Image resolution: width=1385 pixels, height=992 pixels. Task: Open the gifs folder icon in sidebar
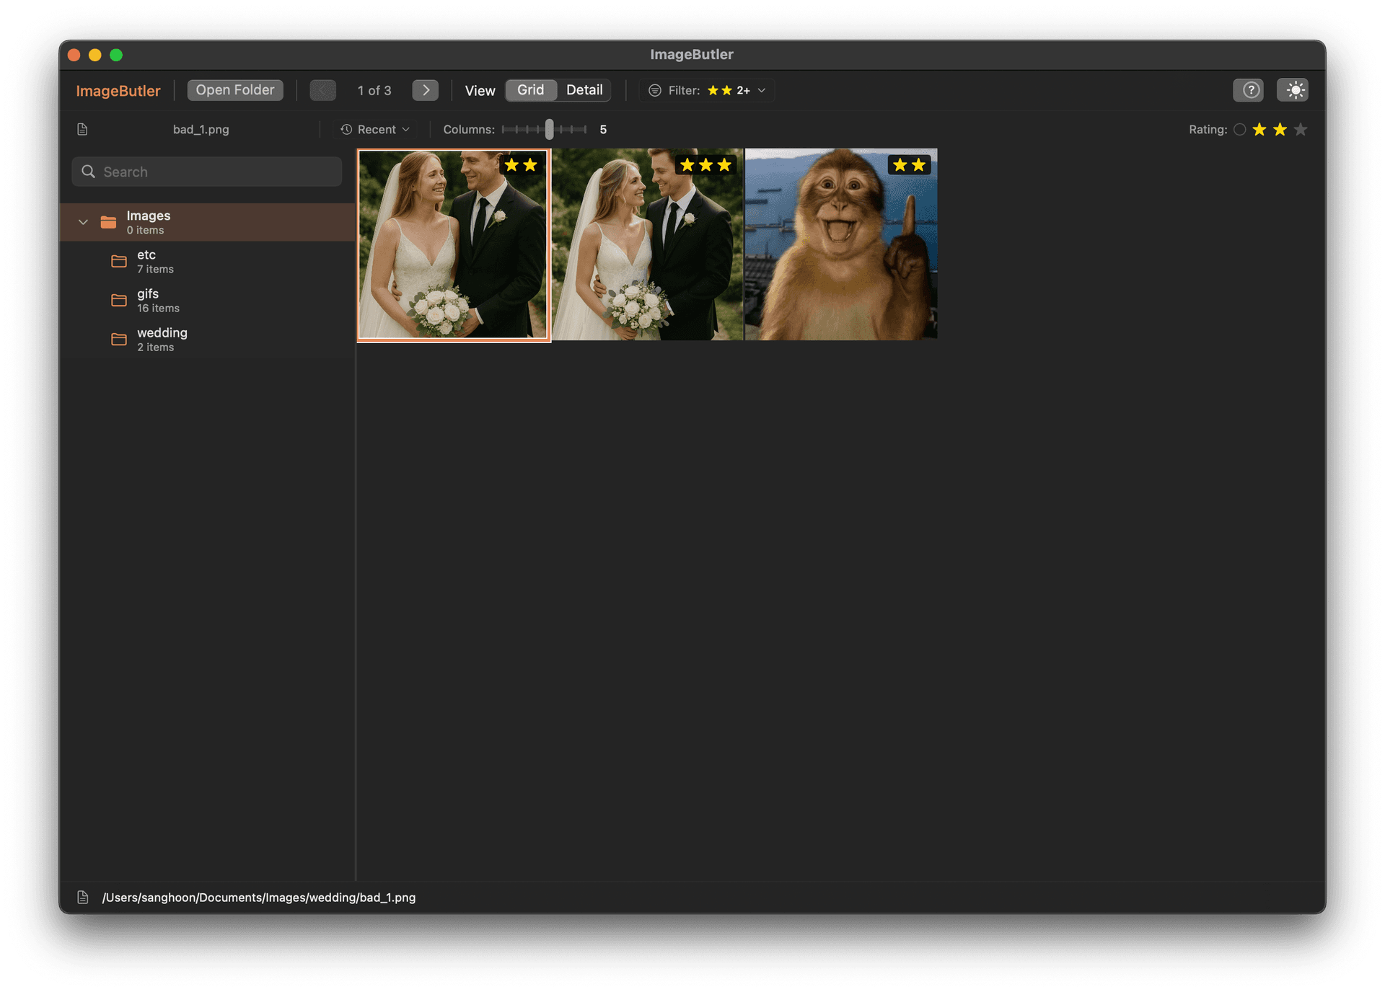(118, 300)
